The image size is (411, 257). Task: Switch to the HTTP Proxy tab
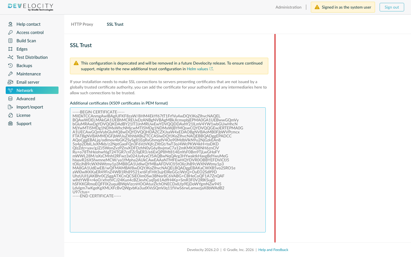(x=82, y=24)
